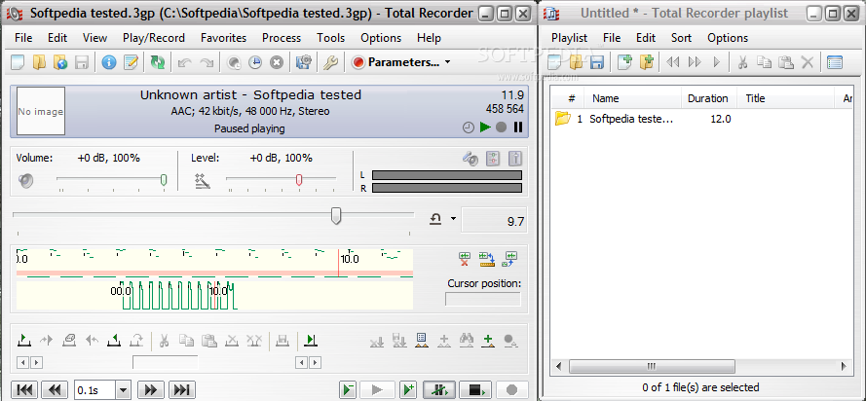Click the green convert/refresh arrows icon
This screenshot has height=401, width=866.
click(x=158, y=62)
